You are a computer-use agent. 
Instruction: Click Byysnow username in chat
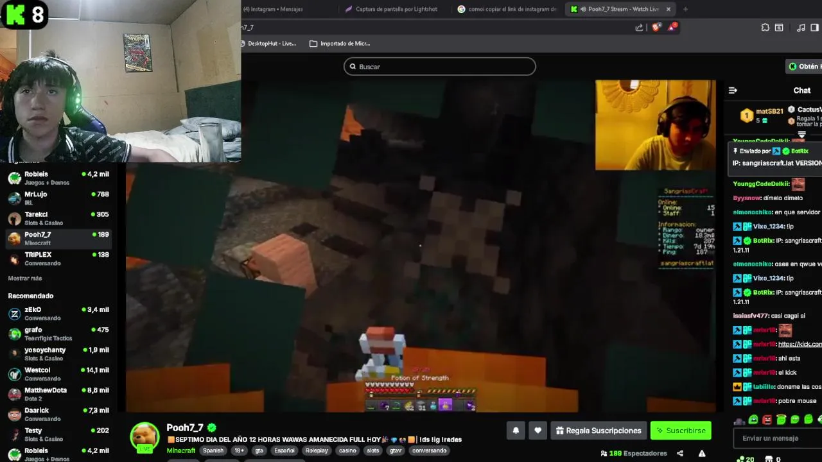tap(747, 198)
